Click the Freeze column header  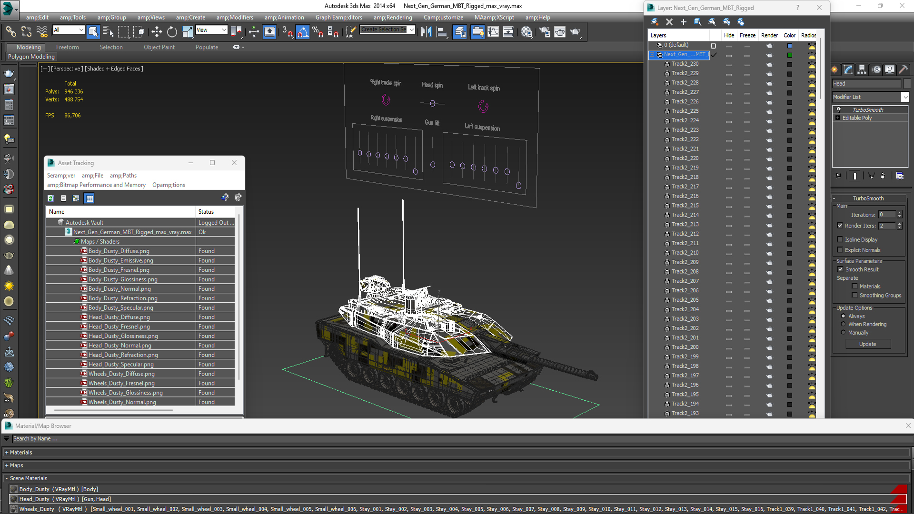[x=747, y=35]
